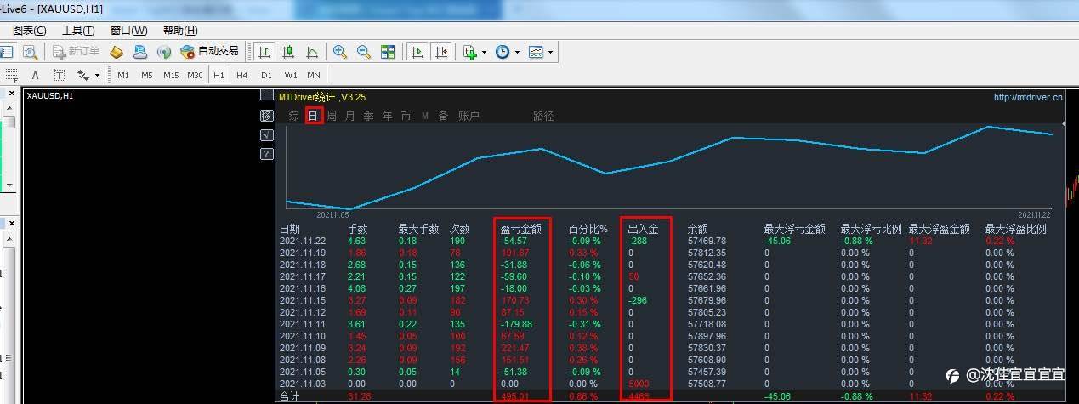Click the green signals icon
The width and height of the screenshot is (1079, 404).
click(x=164, y=52)
